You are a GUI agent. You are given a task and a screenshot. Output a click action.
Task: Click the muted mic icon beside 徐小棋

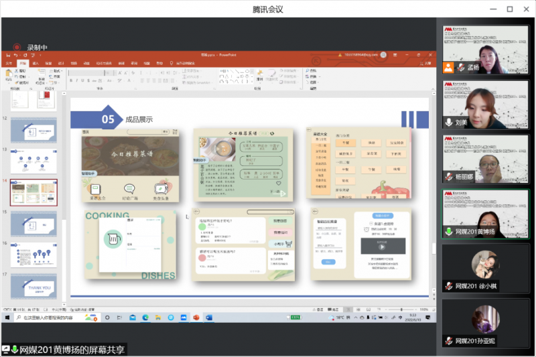[449, 286]
